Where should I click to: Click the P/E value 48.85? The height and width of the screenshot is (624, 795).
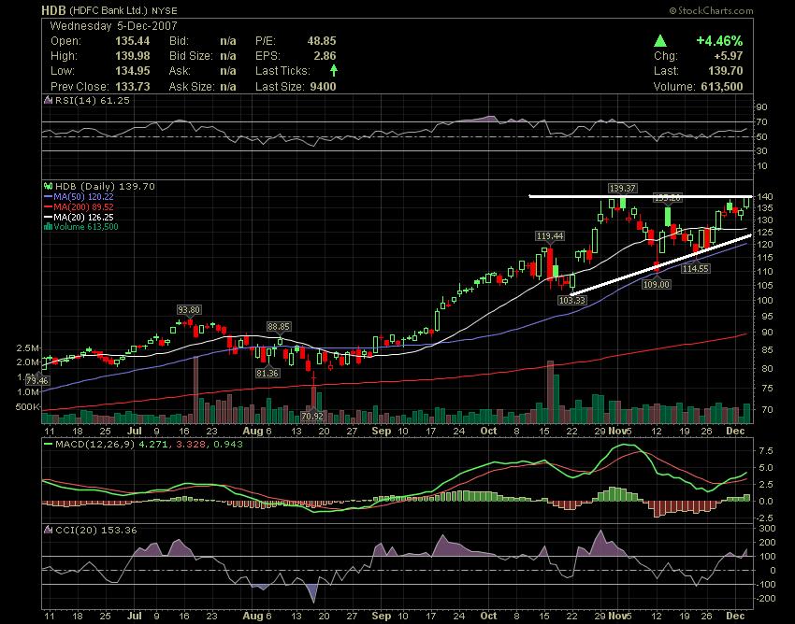tap(322, 41)
